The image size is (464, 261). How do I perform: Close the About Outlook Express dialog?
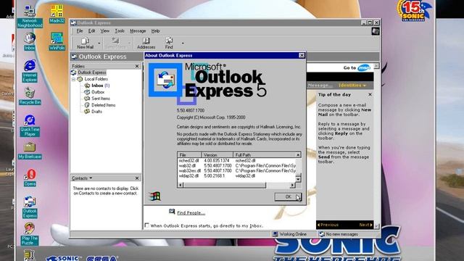click(x=302, y=55)
